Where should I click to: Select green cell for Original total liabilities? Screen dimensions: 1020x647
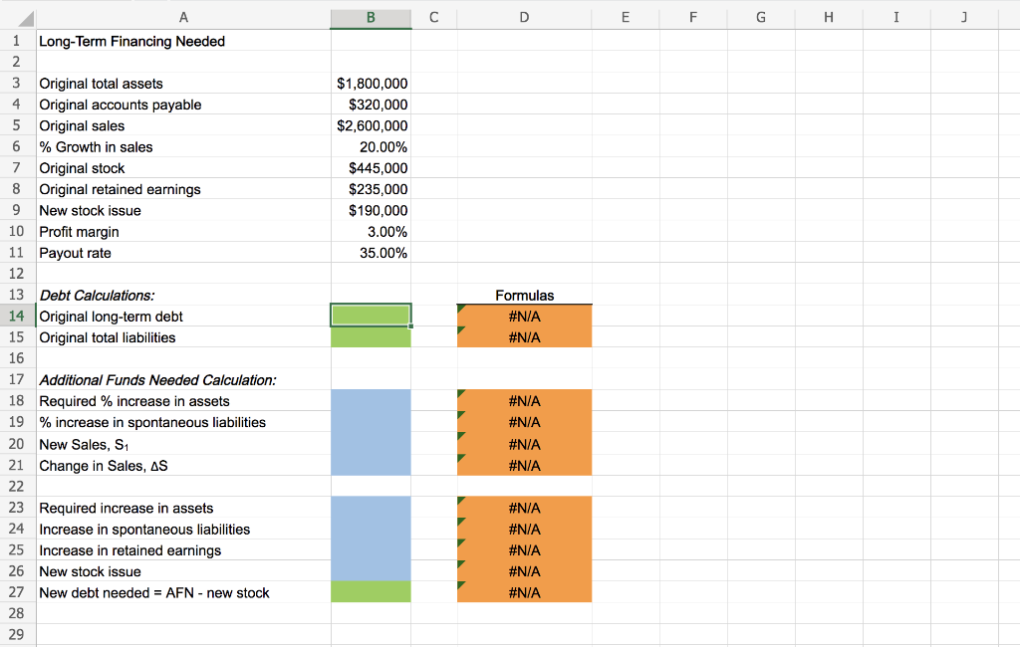371,337
